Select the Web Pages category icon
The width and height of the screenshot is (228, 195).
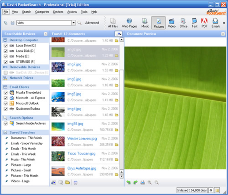coord(129,23)
